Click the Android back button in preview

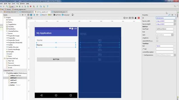(x=41, y=95)
